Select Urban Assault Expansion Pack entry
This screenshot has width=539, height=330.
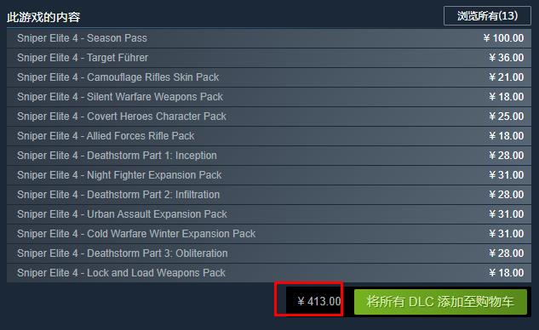[269, 214]
